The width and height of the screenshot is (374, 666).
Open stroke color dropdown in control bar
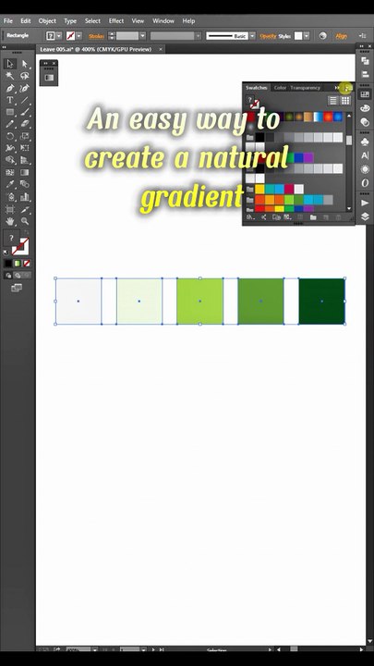point(78,36)
